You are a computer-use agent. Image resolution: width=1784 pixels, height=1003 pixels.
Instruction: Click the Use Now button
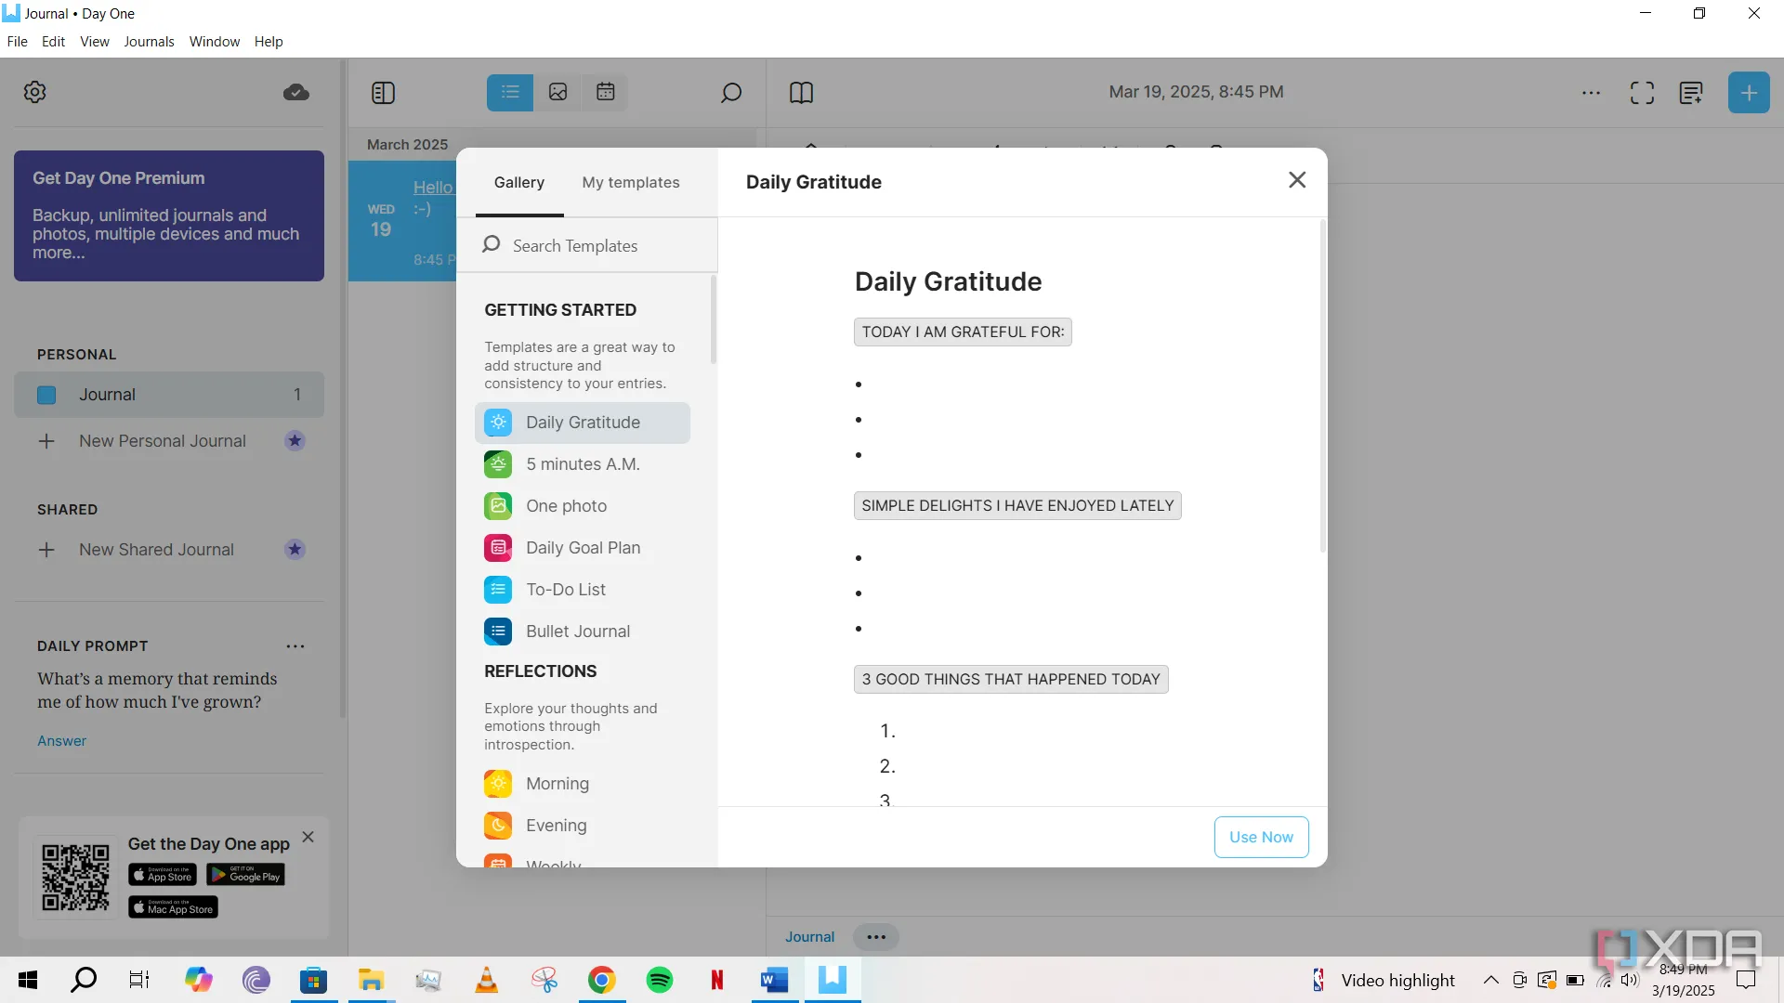point(1261,837)
